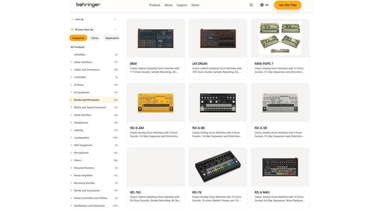Expand the DI Boxes chevron
This screenshot has height=211, width=383.
tap(71, 85)
